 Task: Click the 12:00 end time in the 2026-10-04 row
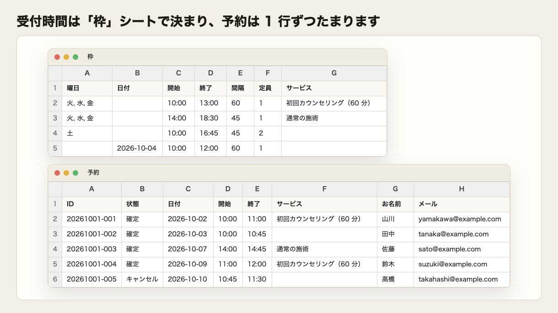[x=211, y=149]
